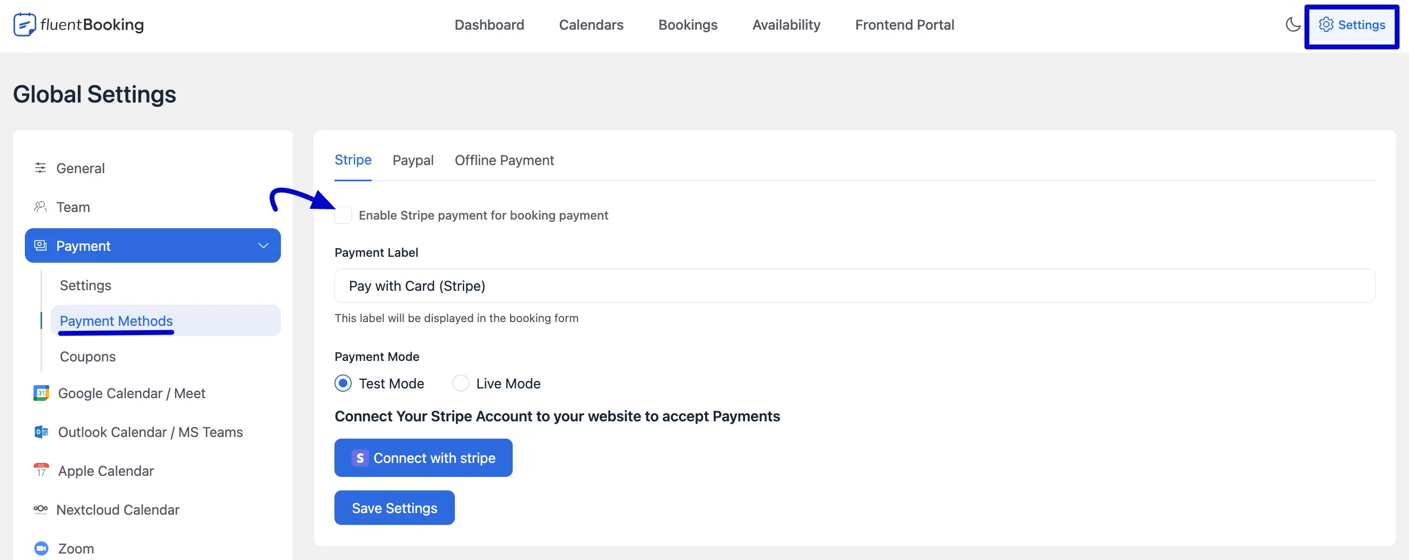Image resolution: width=1409 pixels, height=560 pixels.
Task: Click the Outlook Calendar icon
Action: point(41,432)
